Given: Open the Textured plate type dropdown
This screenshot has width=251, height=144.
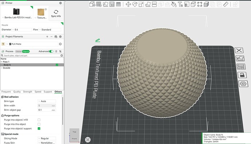Looking at the screenshot, I should [x=41, y=18].
